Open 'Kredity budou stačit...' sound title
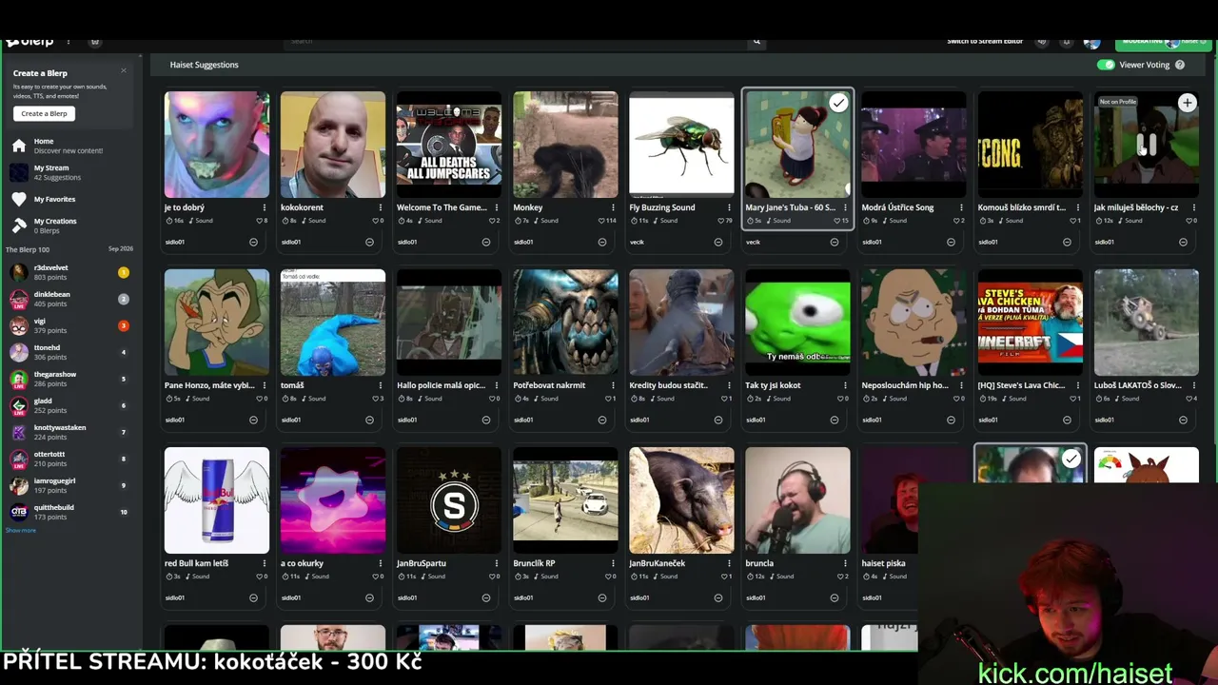Image resolution: width=1218 pixels, height=685 pixels. click(668, 385)
